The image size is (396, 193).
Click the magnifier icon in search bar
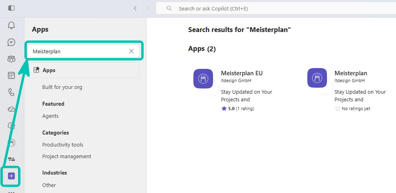click(x=169, y=8)
